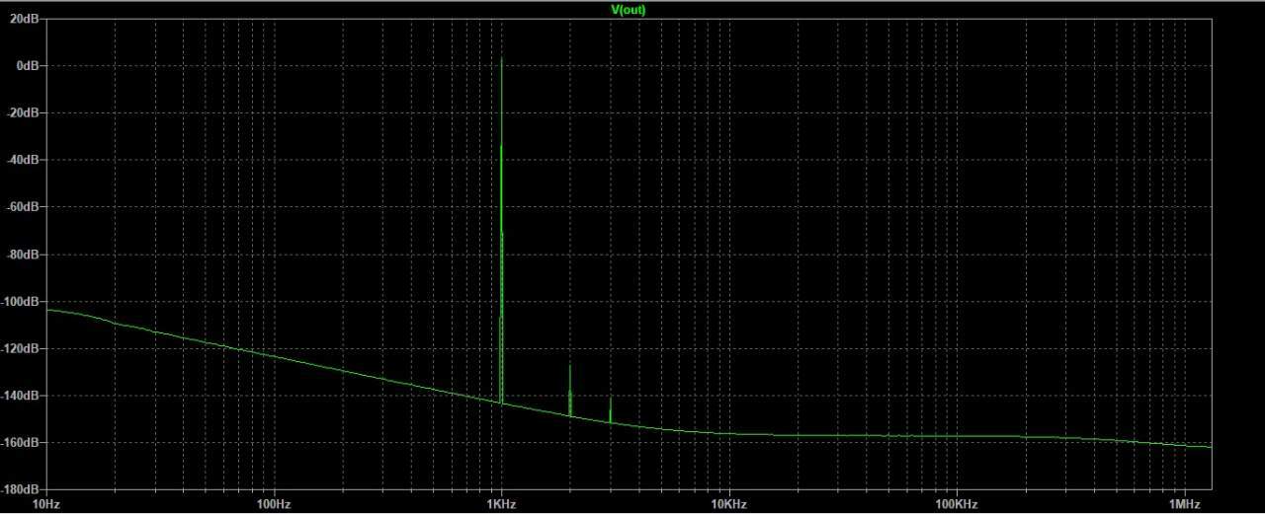Screen dimensions: 1265x514
Task: Click the 0dB y-axis label
Action: coord(30,66)
